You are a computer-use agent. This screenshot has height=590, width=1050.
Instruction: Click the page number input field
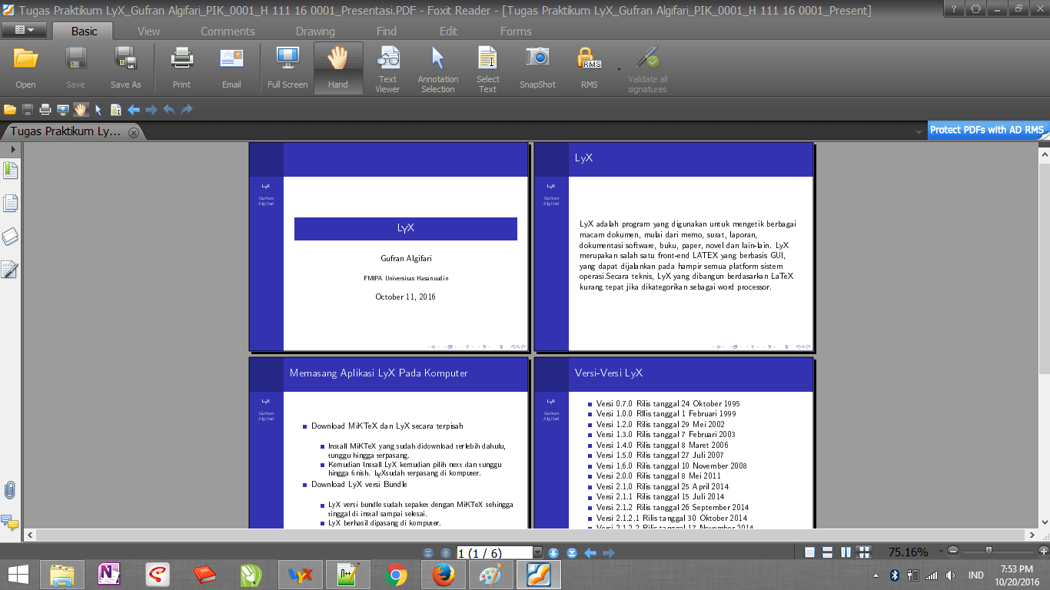(494, 553)
